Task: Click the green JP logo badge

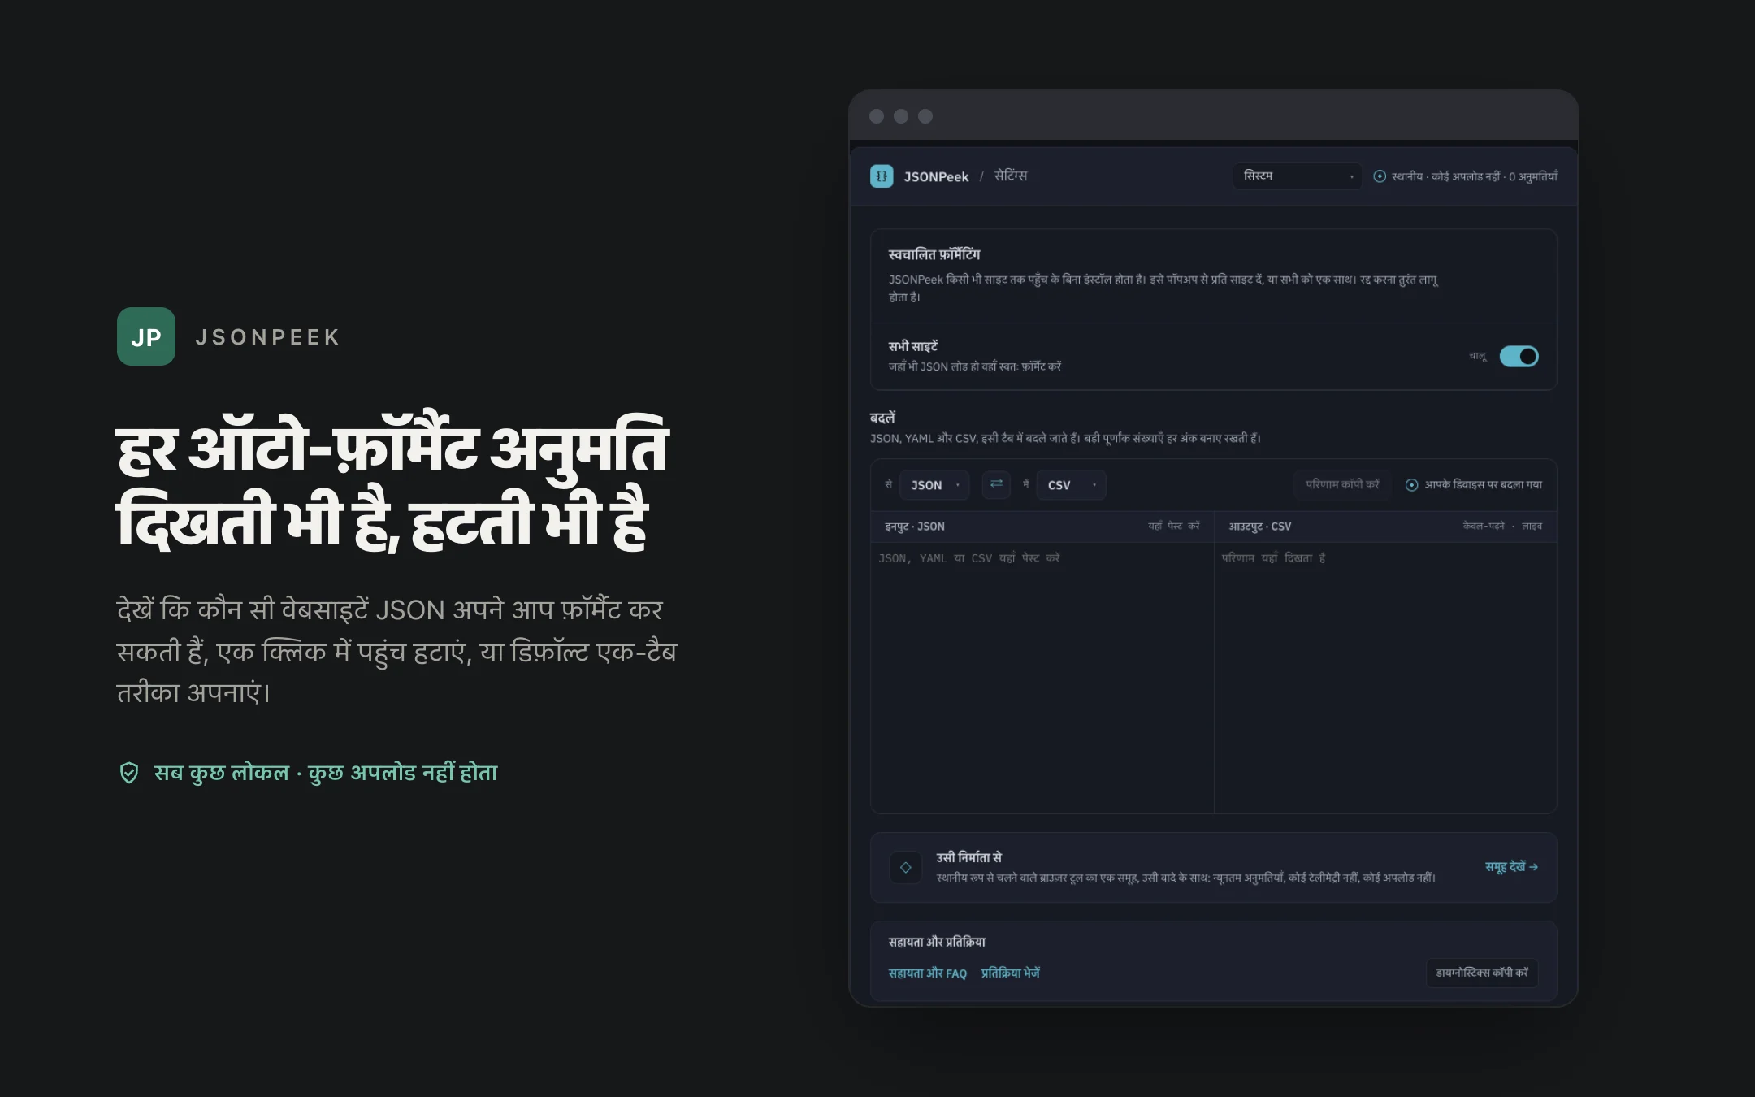Action: [146, 336]
